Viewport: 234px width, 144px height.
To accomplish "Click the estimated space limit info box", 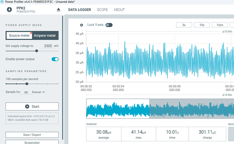I will (32, 118).
